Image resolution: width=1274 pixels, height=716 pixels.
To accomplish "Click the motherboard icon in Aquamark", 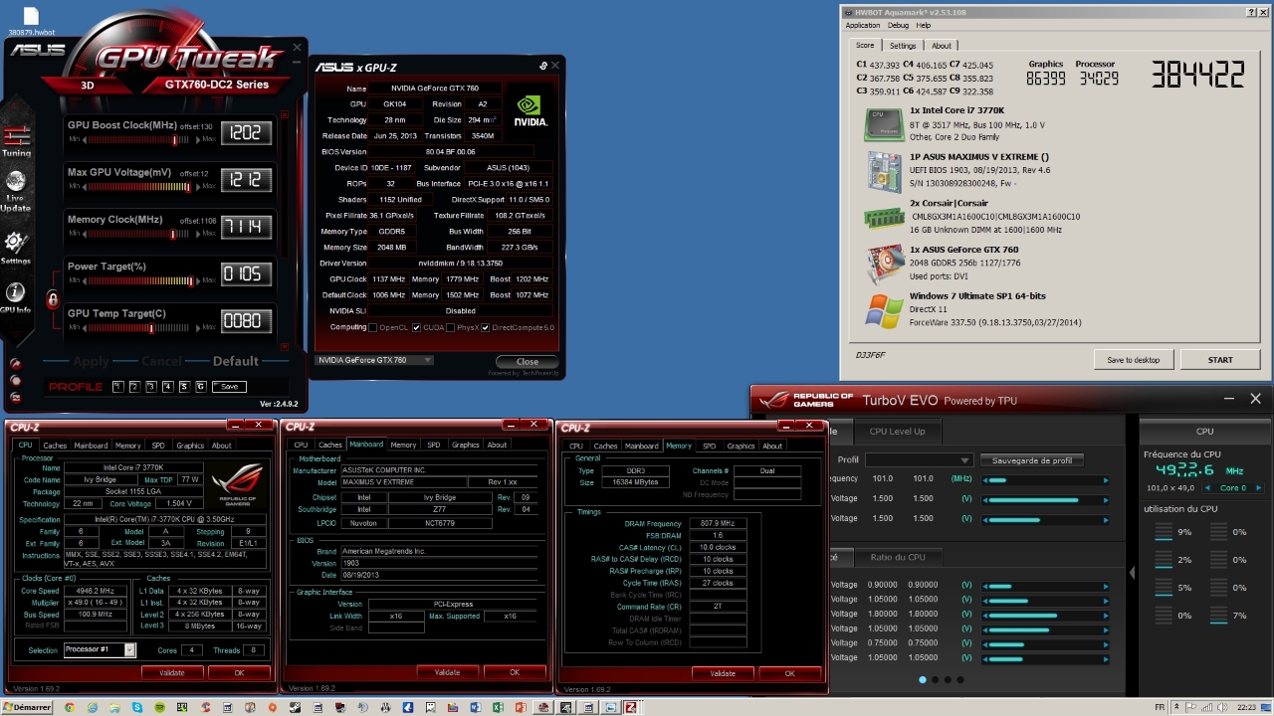I will coord(883,170).
